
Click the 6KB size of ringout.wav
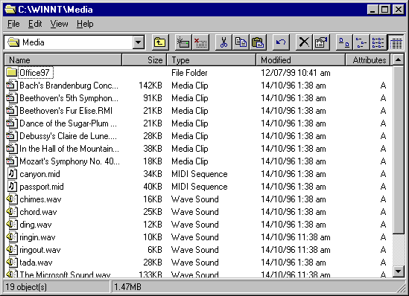click(x=155, y=250)
